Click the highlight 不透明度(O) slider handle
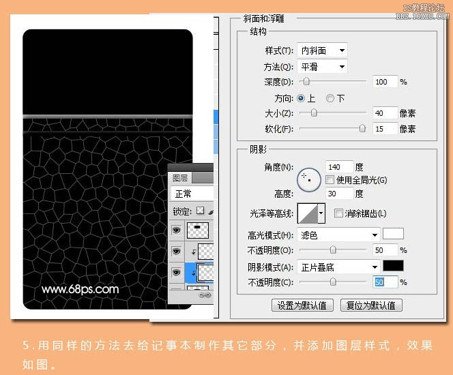Viewport: 453px width, 375px height. (333, 250)
